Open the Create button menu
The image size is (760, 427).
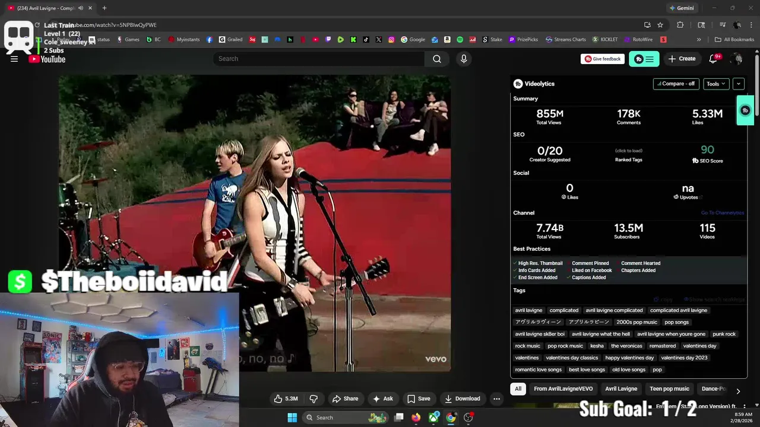pyautogui.click(x=682, y=59)
